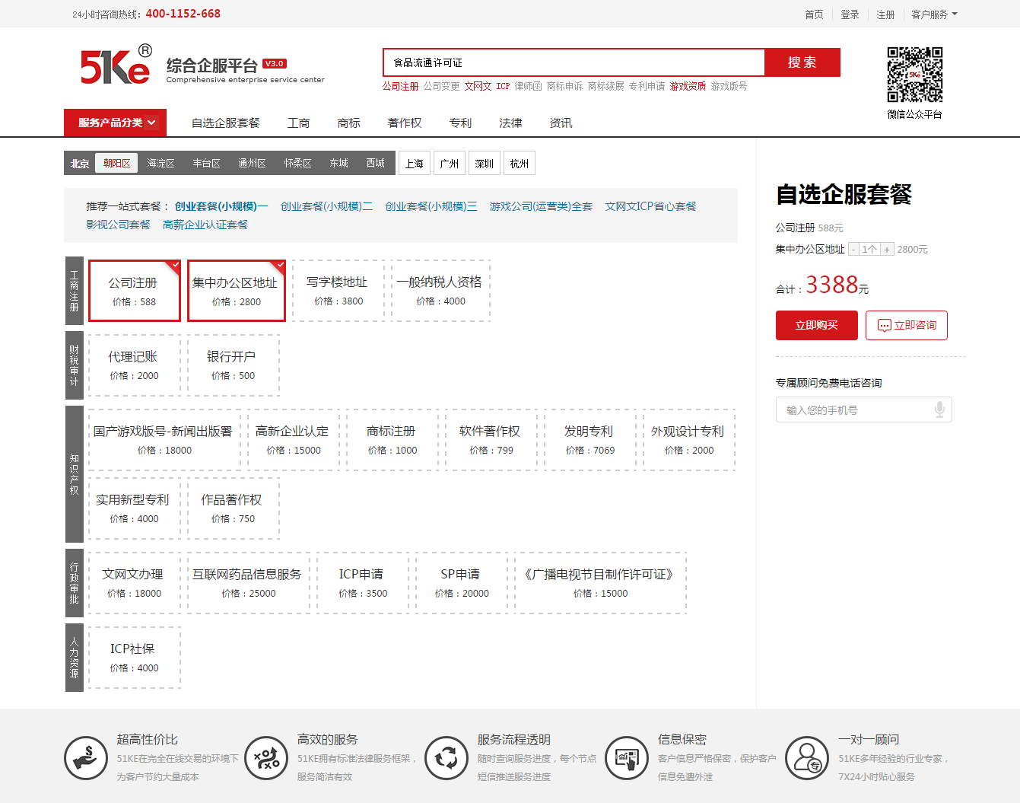Switch to the 通州区 district tab

pos(252,163)
